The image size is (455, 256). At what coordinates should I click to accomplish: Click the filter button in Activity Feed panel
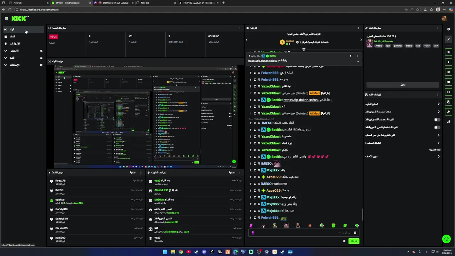pyautogui.click(x=133, y=172)
